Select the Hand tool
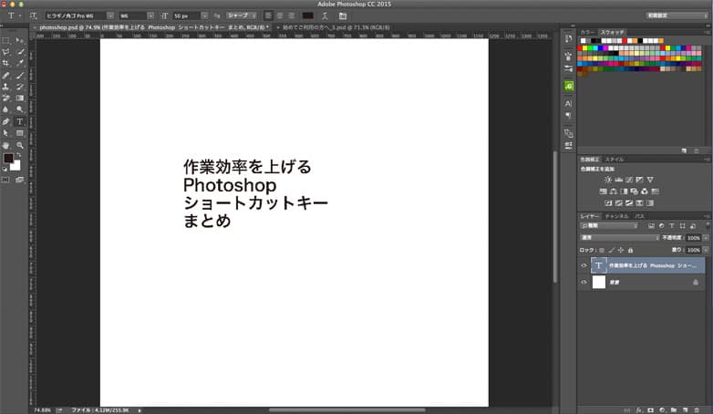The width and height of the screenshot is (713, 414). (5, 145)
